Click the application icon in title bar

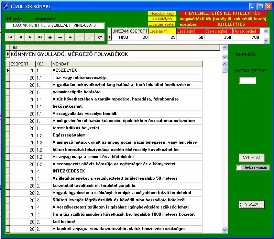(6, 7)
